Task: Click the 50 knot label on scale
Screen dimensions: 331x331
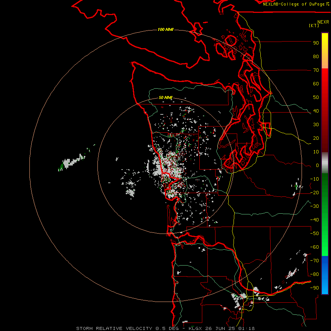Action: (x=316, y=97)
